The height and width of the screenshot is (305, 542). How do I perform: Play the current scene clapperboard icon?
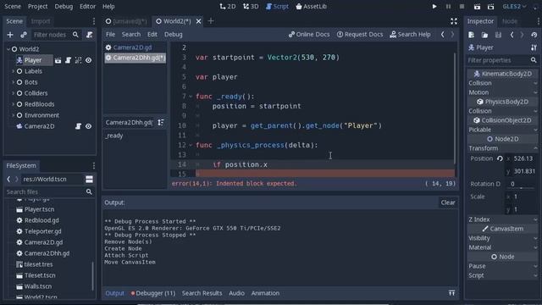tap(477, 7)
